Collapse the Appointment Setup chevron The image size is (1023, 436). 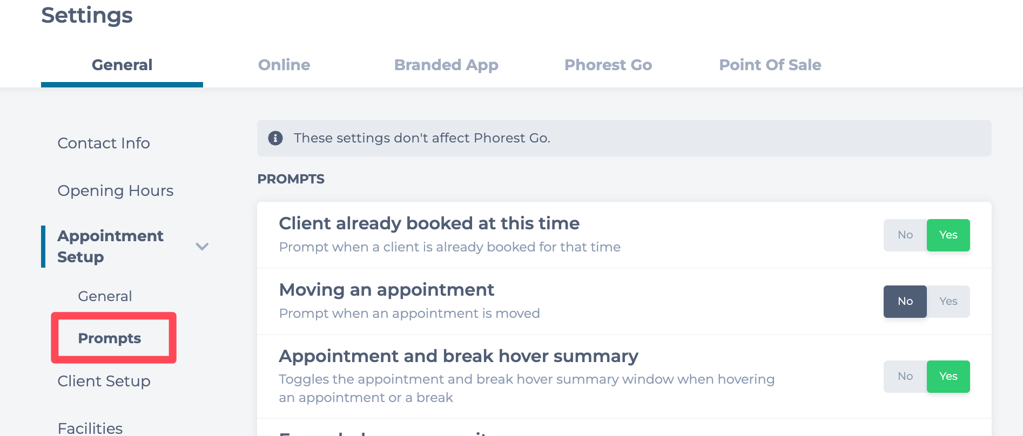click(202, 247)
